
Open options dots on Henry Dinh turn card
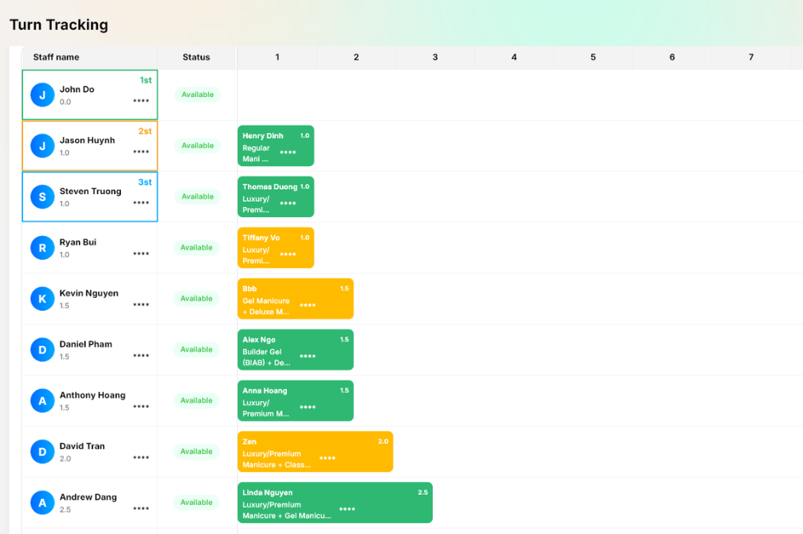(x=288, y=153)
